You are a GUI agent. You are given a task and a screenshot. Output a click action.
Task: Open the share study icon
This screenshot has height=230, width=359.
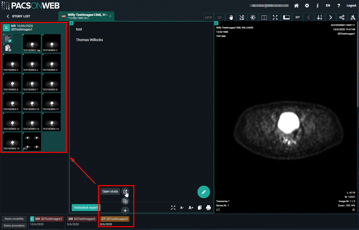[342, 17]
